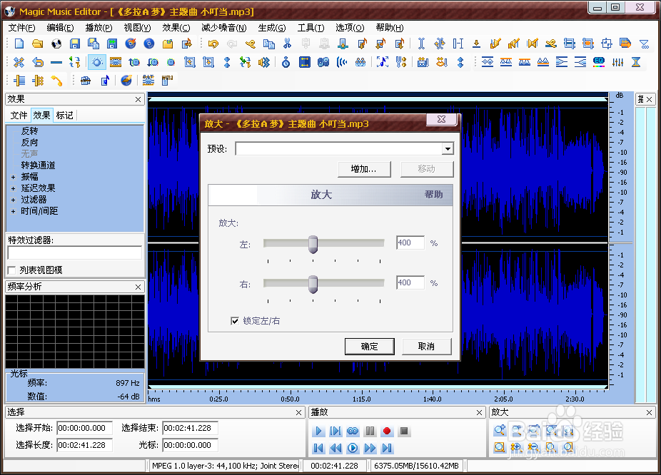The width and height of the screenshot is (661, 475).
Task: Click the Save floppy disk icon
Action: pos(75,44)
